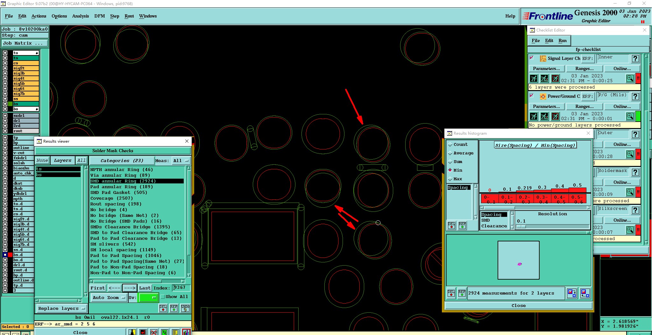Click the DEL icon in Results viewer
Image resolution: width=652 pixels, height=335 pixels.
click(163, 308)
